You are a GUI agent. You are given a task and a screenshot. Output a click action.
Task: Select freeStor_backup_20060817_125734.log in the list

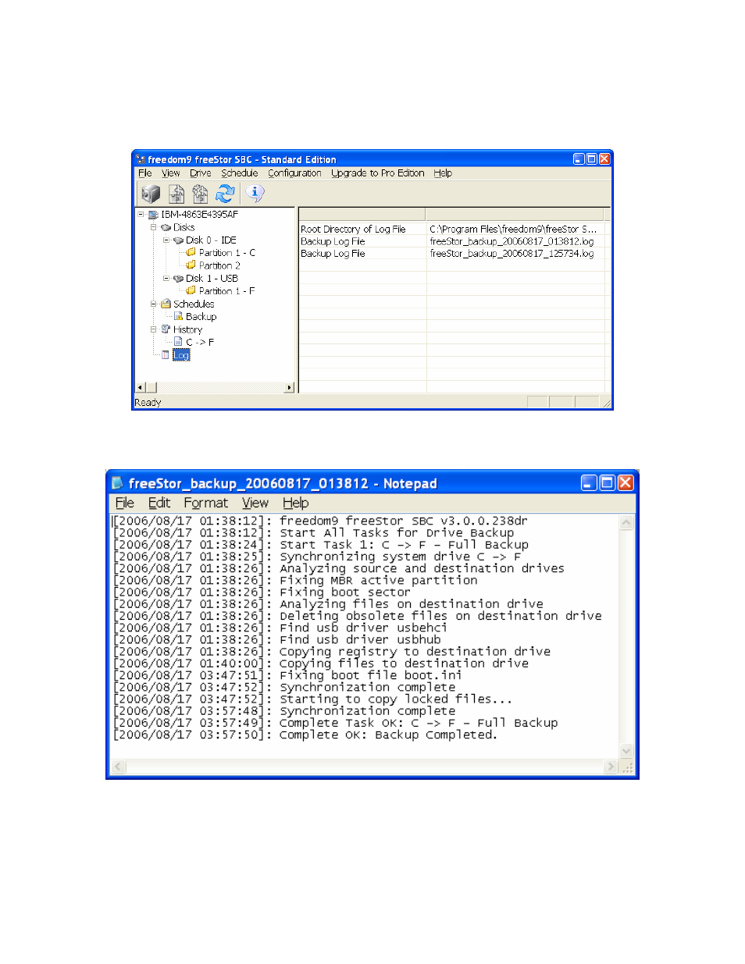[512, 254]
